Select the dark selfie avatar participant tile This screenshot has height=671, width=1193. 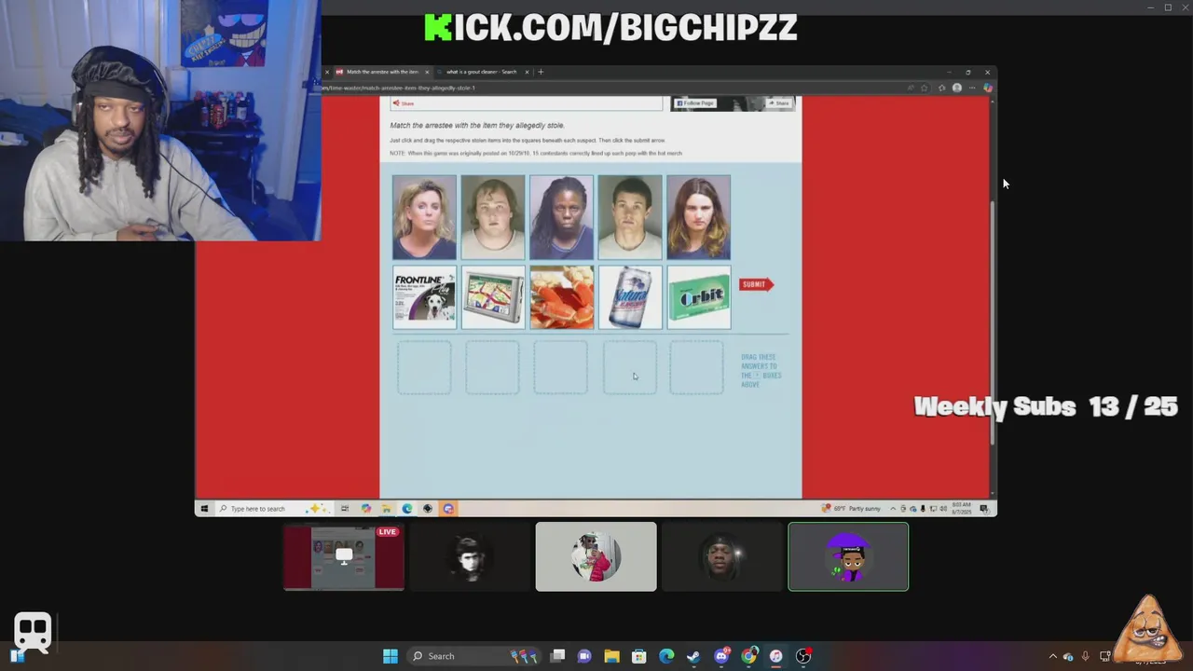722,556
